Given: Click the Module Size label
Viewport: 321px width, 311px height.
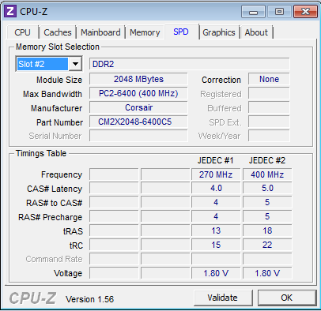Looking at the screenshot, I should pyautogui.click(x=59, y=80).
